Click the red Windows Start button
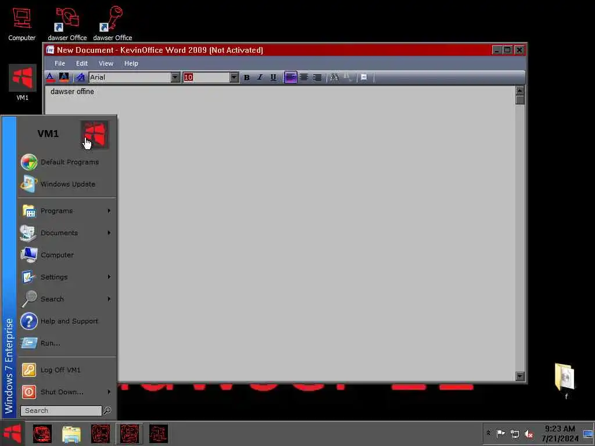The width and height of the screenshot is (595, 446). (12, 434)
